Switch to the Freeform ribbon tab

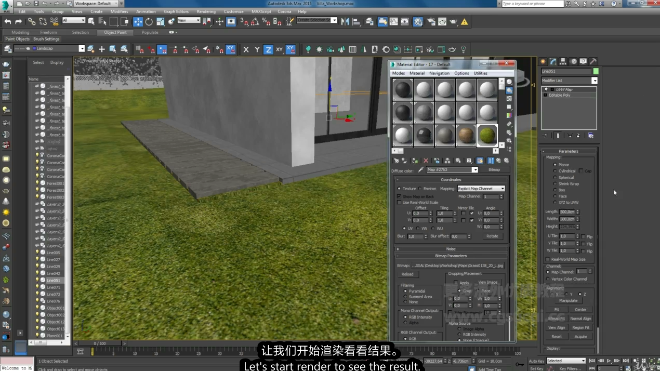48,32
